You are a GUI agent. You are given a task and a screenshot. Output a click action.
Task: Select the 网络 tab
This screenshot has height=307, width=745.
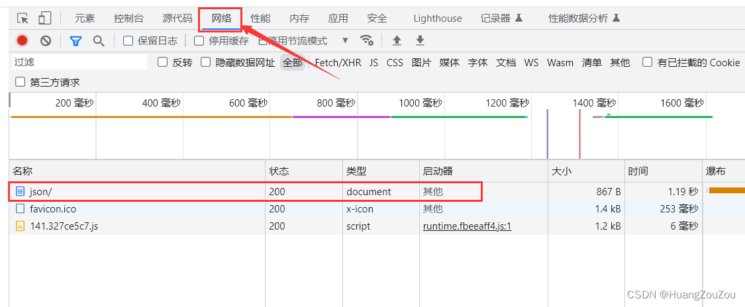[x=221, y=19]
